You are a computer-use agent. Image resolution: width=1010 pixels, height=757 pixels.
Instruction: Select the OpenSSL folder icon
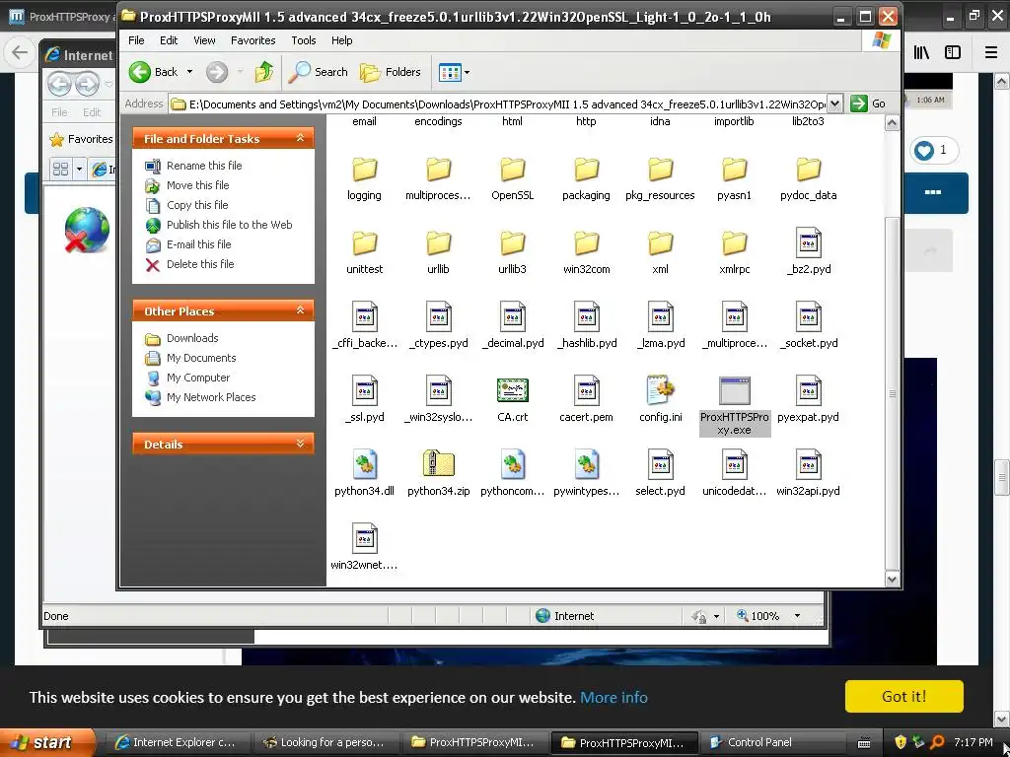pyautogui.click(x=513, y=170)
